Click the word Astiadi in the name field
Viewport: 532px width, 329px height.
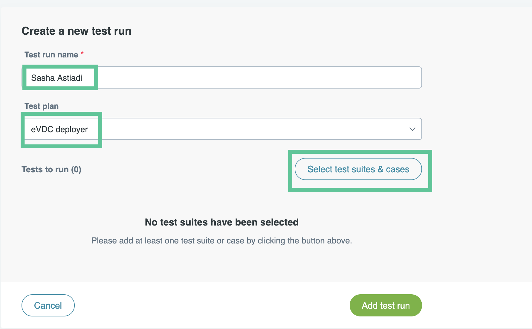[70, 78]
